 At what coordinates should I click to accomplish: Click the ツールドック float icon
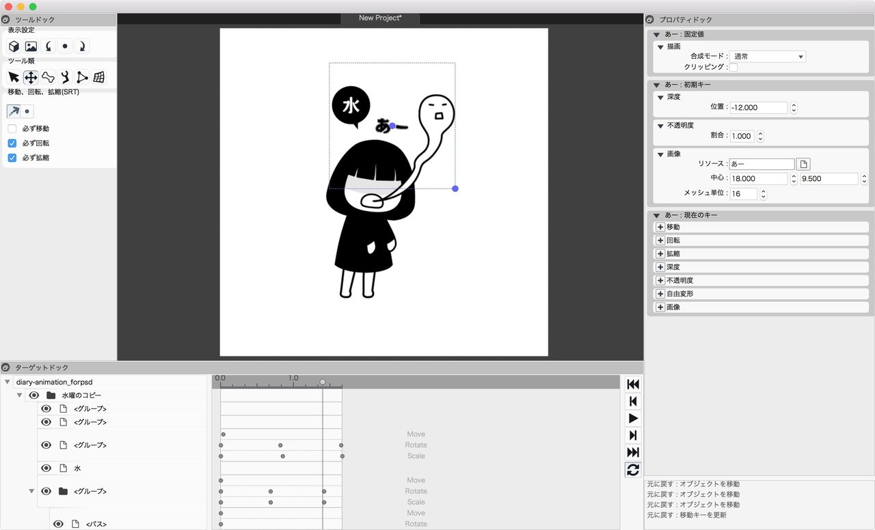tap(6, 20)
